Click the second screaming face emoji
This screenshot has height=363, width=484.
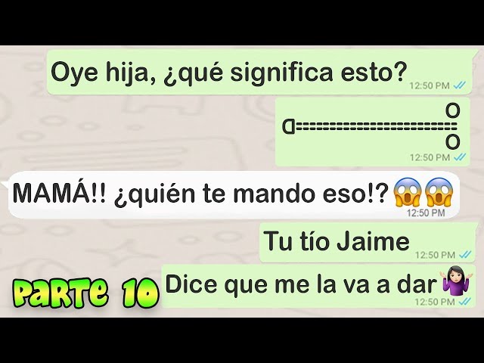click(x=439, y=193)
